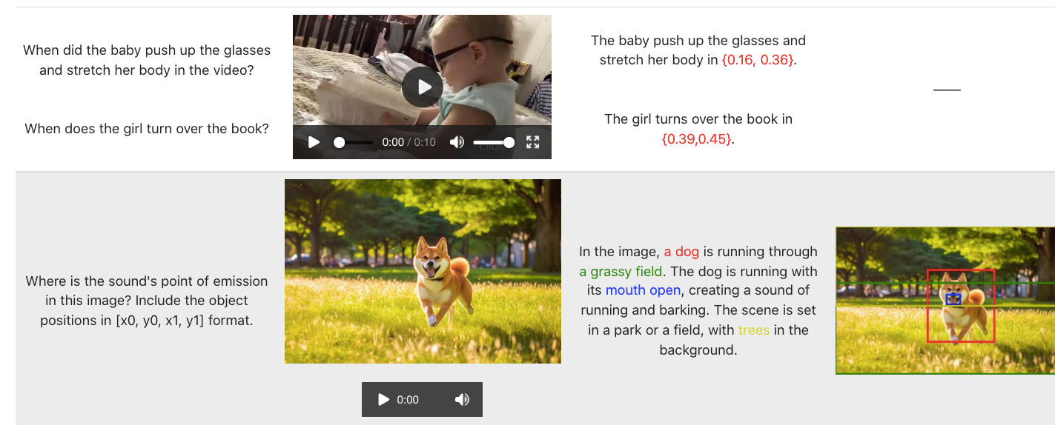
Task: Open the annotated dog image with bounding boxes
Action: [x=945, y=301]
